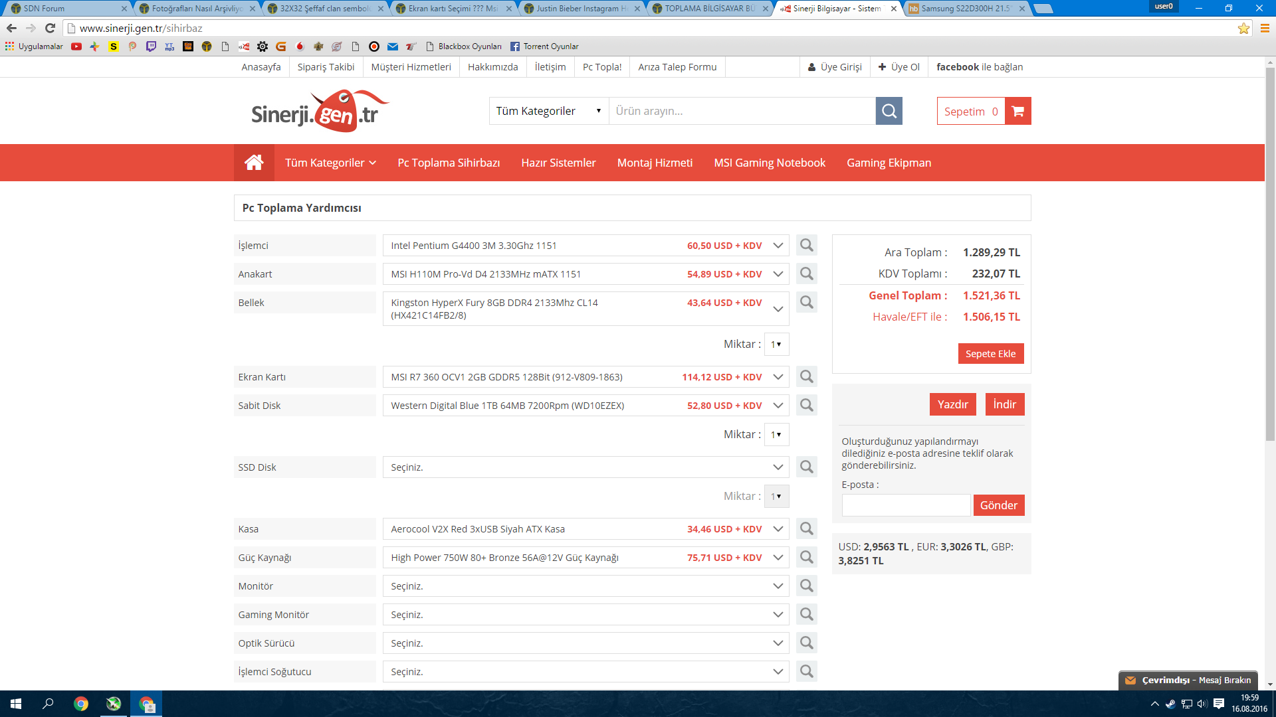Open Windows Start menu on the taskbar
The image size is (1276, 717).
16,704
